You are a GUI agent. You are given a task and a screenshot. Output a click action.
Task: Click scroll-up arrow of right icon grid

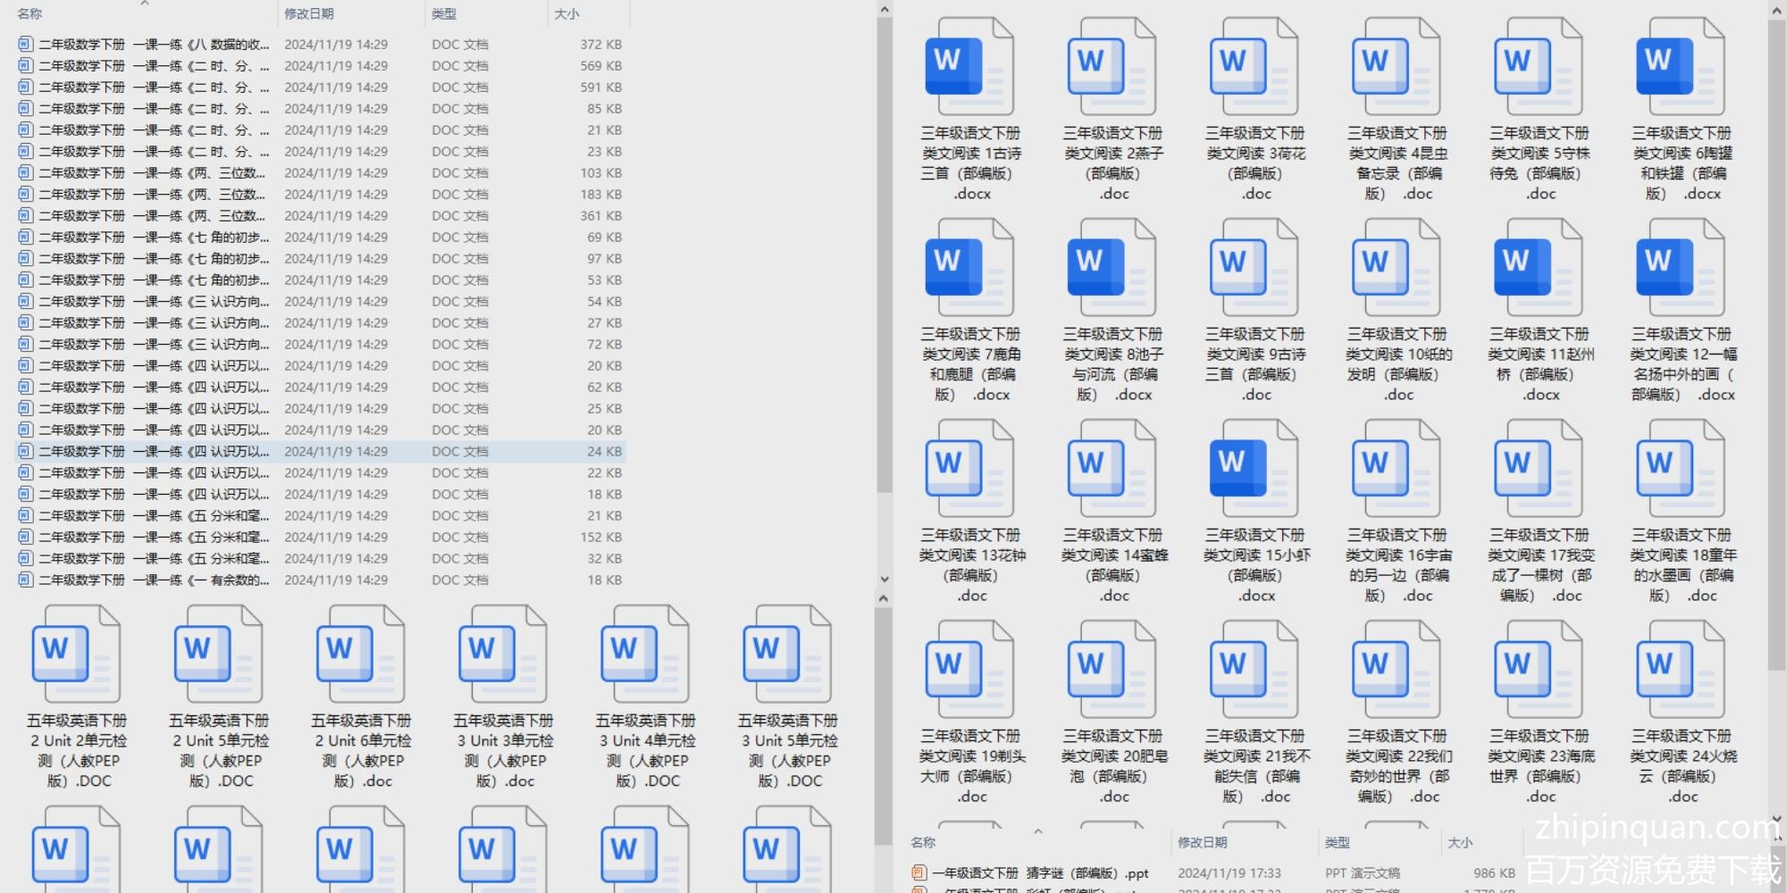1776,10
